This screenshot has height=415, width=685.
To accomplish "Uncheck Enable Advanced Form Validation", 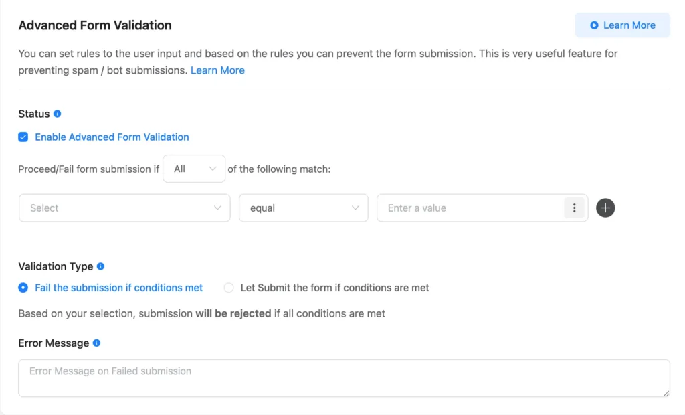I will click(23, 137).
